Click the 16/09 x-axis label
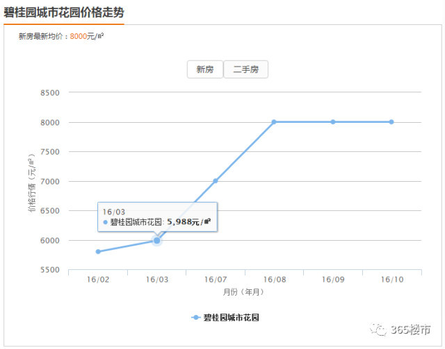 [x=333, y=280]
